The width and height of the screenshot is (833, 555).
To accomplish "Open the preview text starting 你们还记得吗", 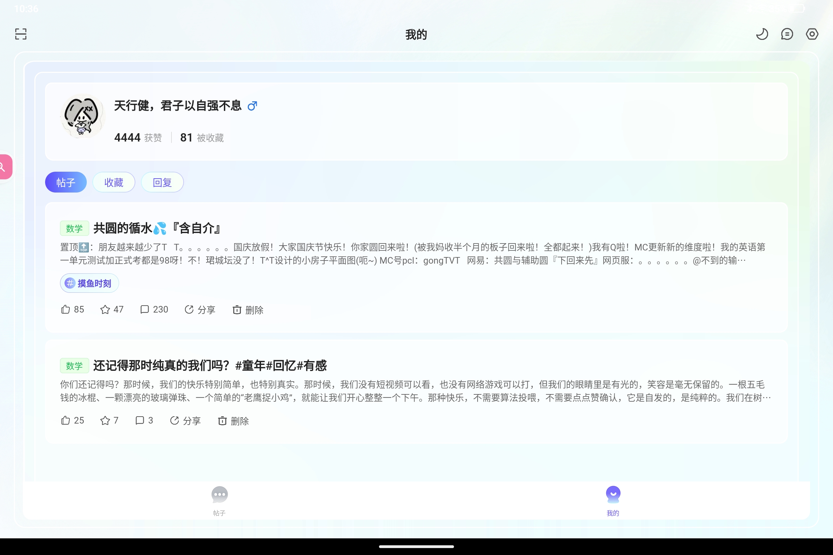I will pyautogui.click(x=415, y=391).
